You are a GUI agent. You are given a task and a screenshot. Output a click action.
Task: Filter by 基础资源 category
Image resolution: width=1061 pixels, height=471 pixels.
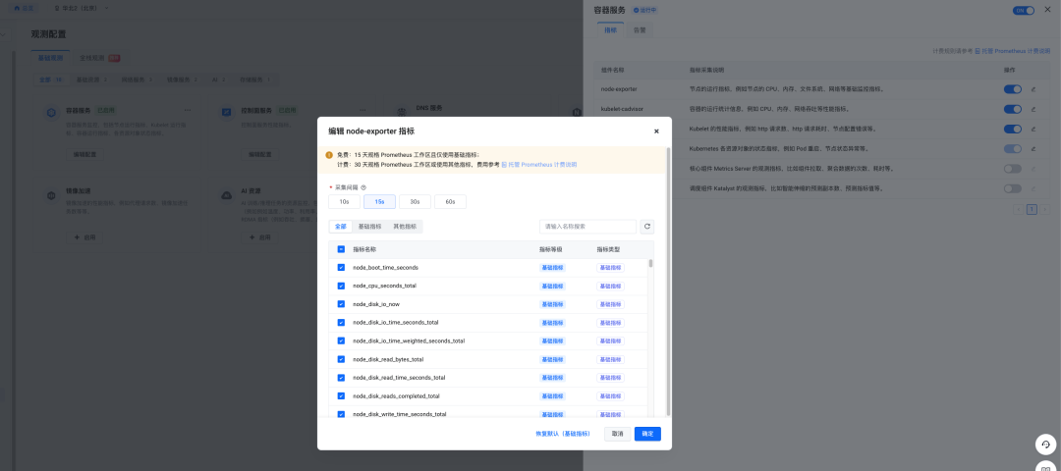pos(91,79)
